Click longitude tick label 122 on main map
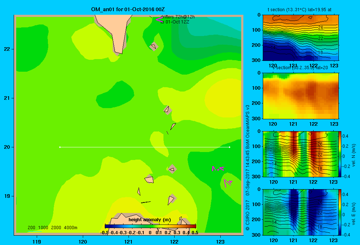The image size is (360, 245). click(174, 241)
